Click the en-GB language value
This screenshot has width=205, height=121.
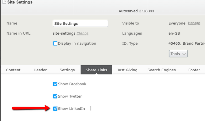coord(174,33)
